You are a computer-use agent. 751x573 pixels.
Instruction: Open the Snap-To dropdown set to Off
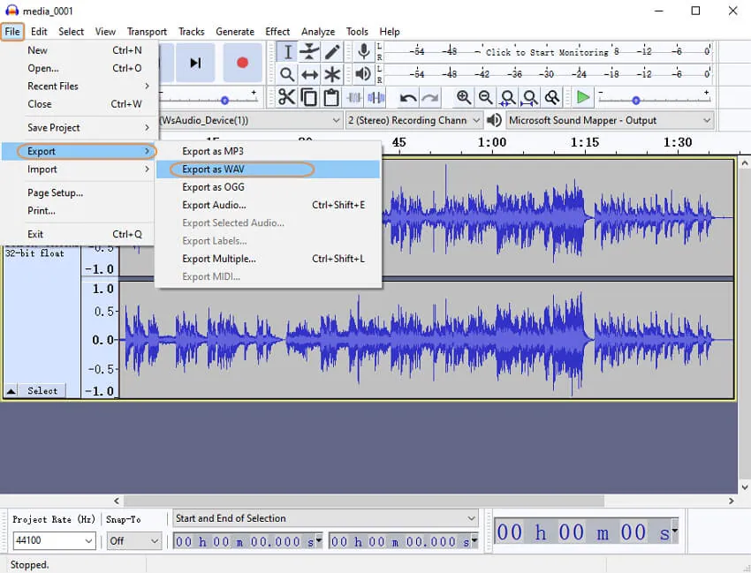134,541
